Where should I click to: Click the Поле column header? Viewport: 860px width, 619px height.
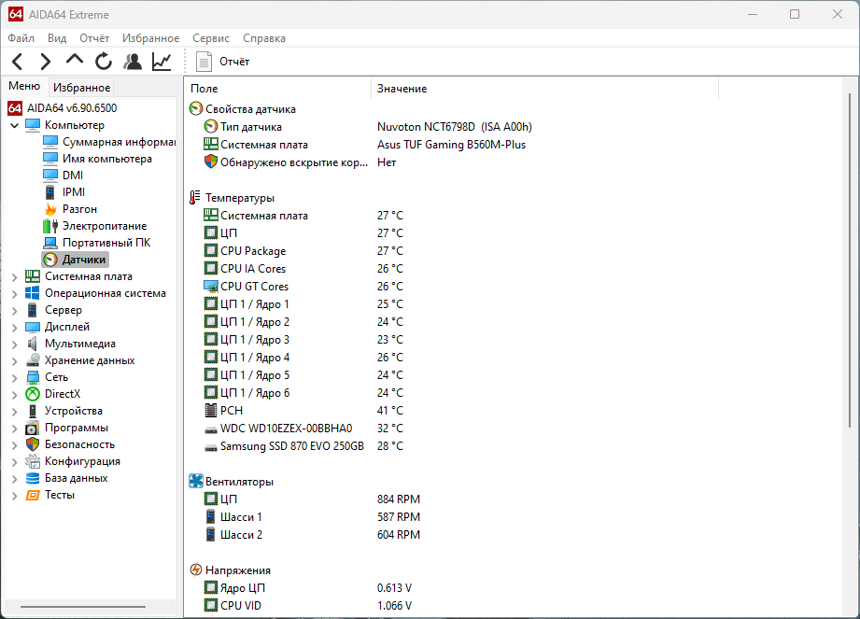pyautogui.click(x=278, y=89)
